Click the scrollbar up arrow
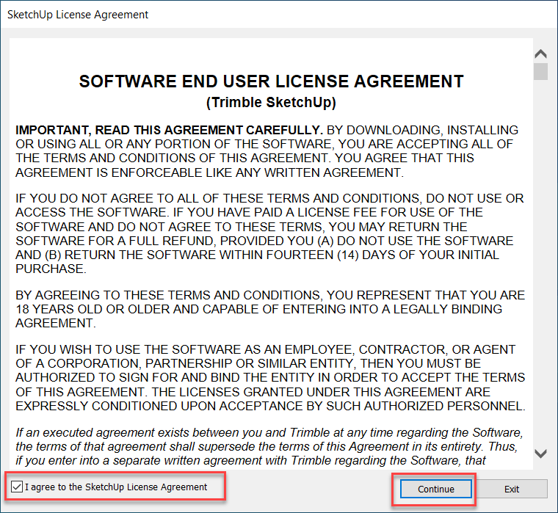Viewport: 558px width, 513px height. tap(541, 54)
